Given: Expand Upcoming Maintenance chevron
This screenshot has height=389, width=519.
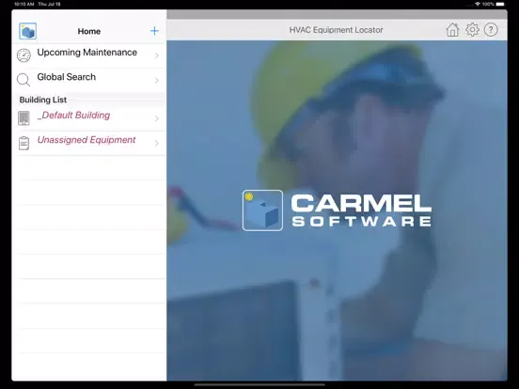Looking at the screenshot, I should tap(157, 55).
